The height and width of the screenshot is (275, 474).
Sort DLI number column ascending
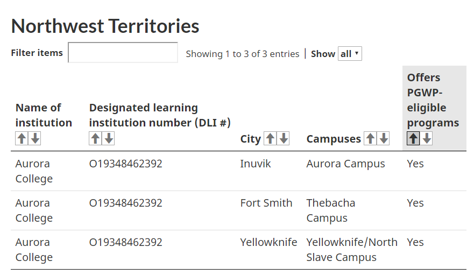[95, 138]
